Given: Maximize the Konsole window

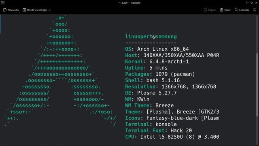Looking at the screenshot, I should [252, 3].
